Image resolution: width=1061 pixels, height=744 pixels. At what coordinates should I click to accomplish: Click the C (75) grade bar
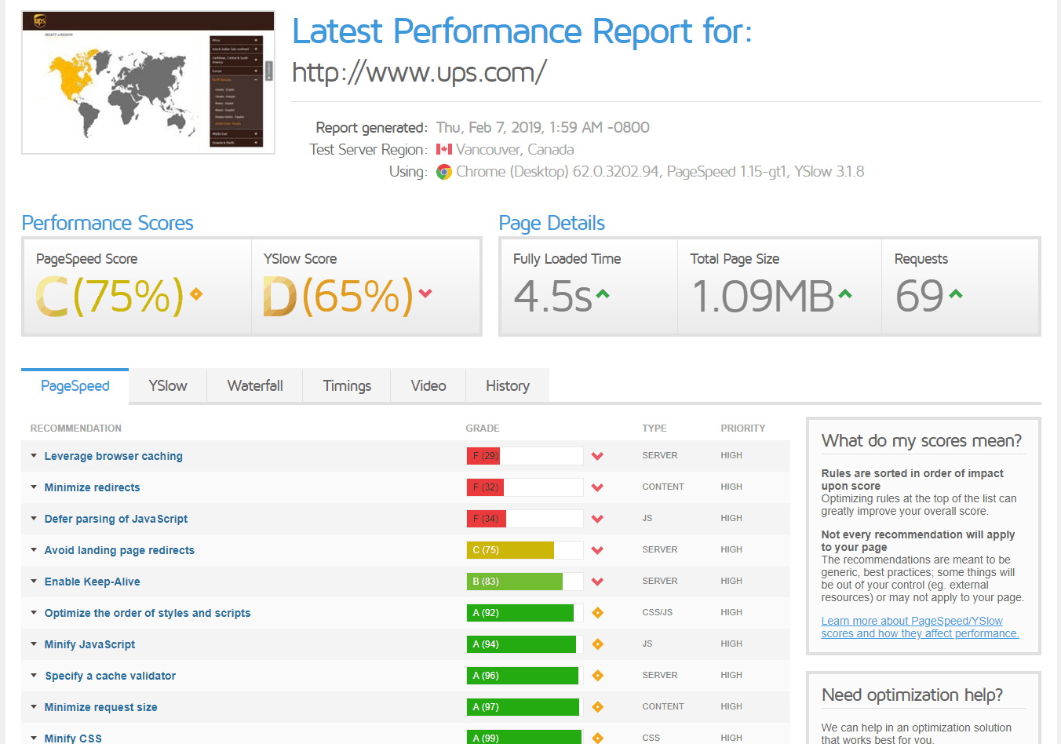click(524, 550)
